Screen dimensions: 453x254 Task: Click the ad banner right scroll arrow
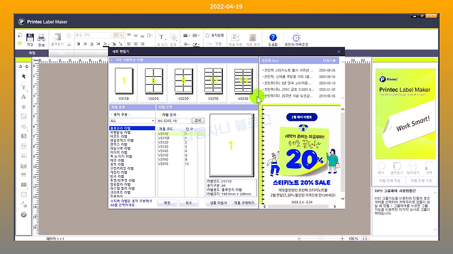point(335,206)
